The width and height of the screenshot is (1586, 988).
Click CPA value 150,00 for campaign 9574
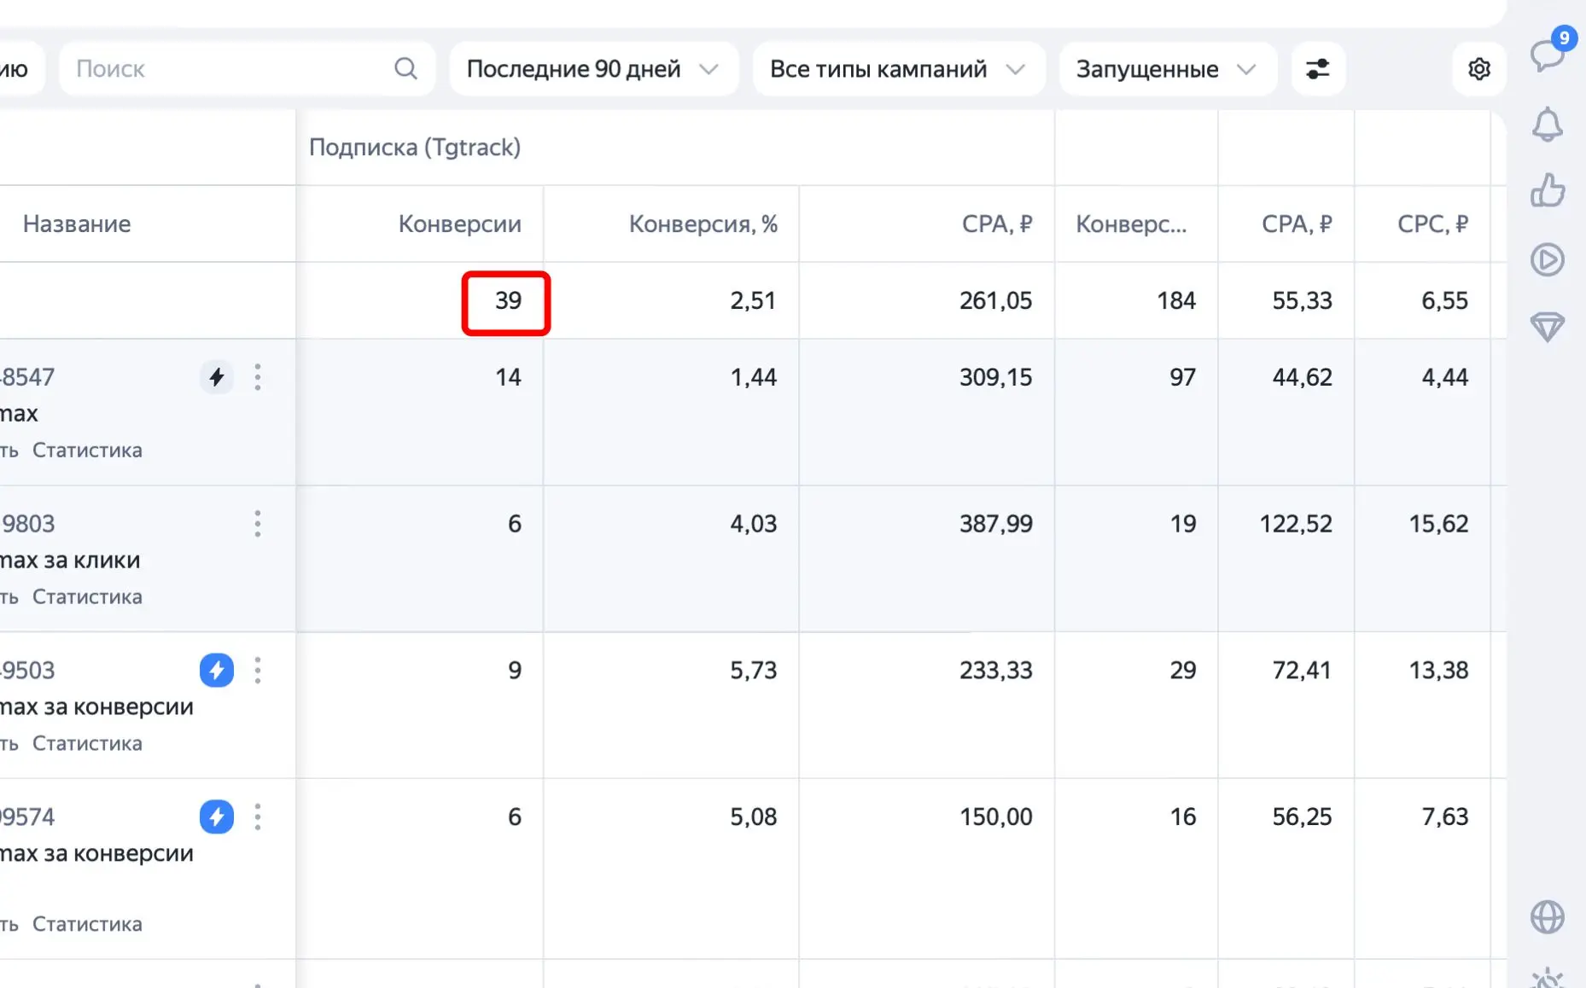point(995,817)
